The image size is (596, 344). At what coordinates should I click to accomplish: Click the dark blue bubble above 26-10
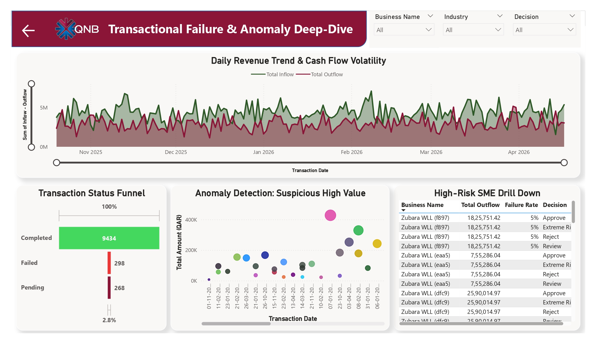(x=265, y=255)
